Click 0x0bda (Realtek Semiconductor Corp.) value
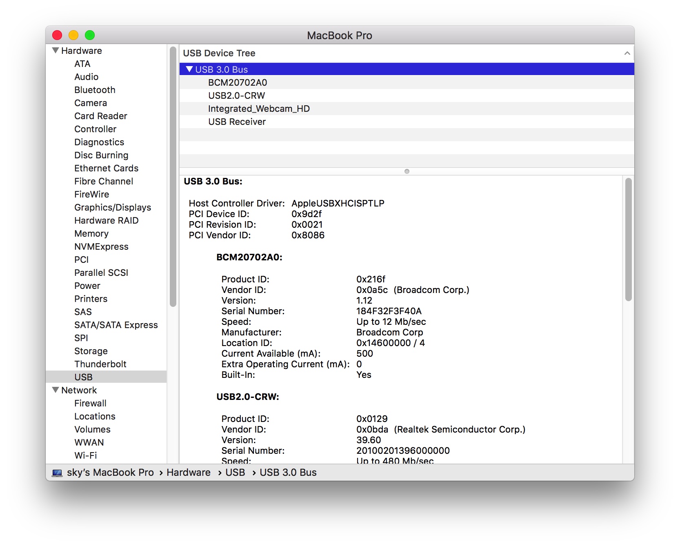 click(x=441, y=429)
